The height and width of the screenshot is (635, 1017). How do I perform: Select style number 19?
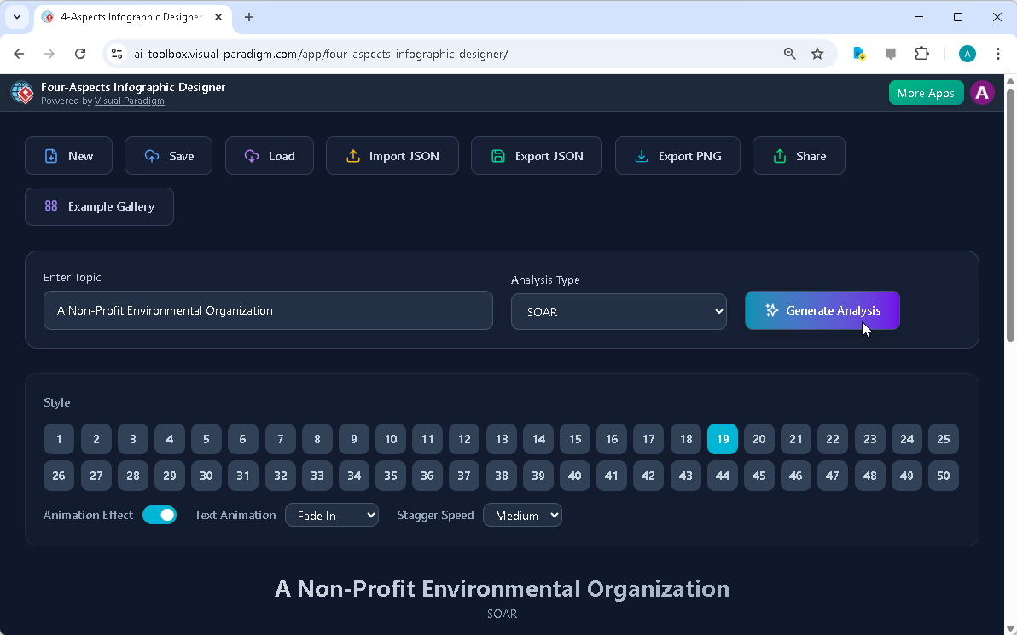point(722,438)
